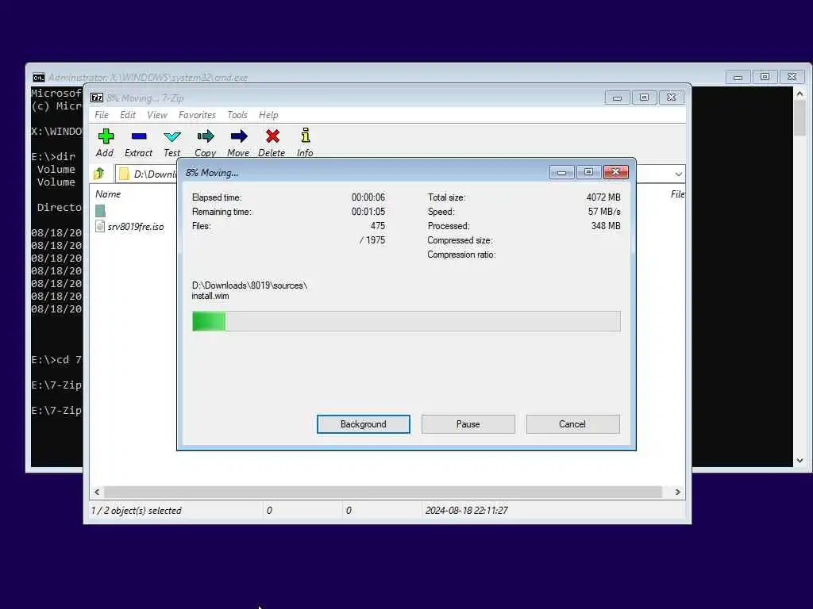Click the File column header

pyautogui.click(x=678, y=194)
